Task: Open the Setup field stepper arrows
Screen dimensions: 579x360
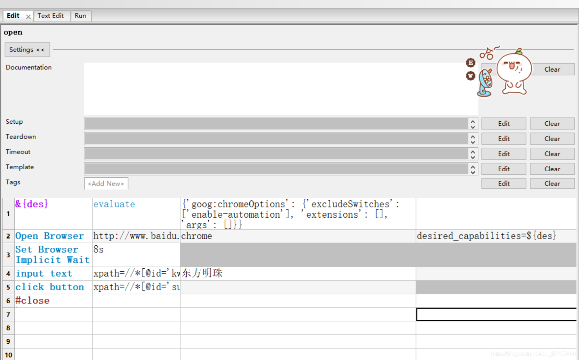Action: click(x=473, y=123)
